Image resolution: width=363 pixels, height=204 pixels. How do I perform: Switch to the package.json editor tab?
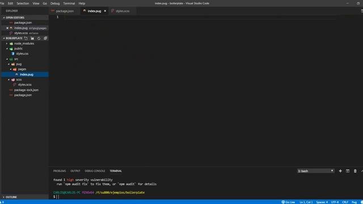(x=65, y=11)
